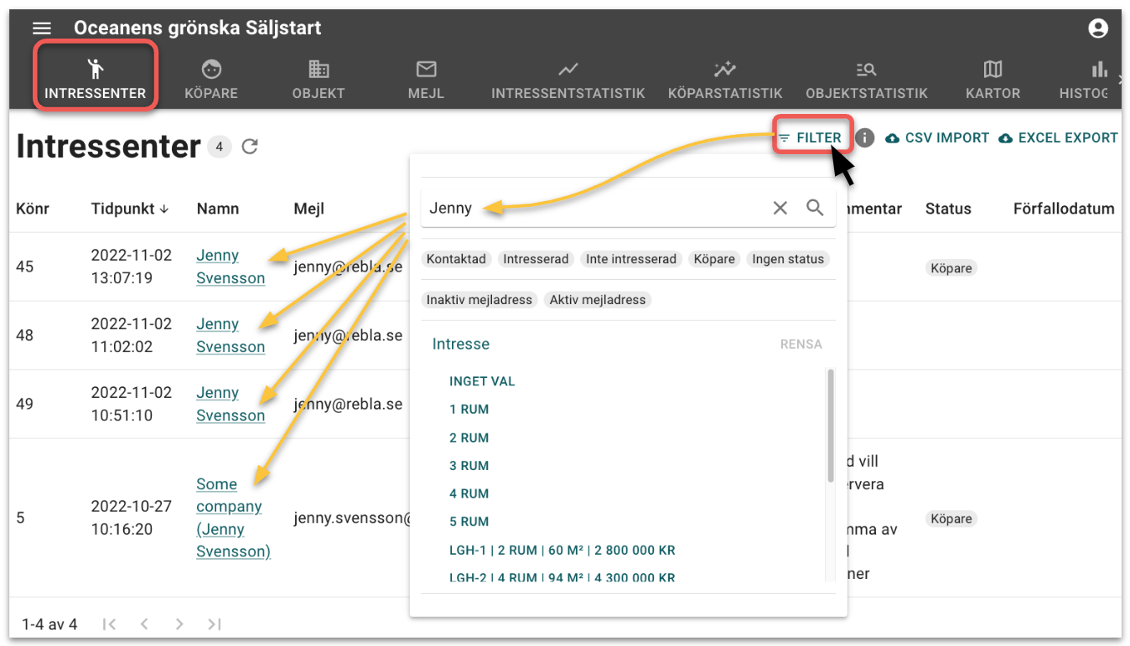Image resolution: width=1130 pixels, height=646 pixels.
Task: Select 3 RUM in Intresse list
Action: pos(469,466)
